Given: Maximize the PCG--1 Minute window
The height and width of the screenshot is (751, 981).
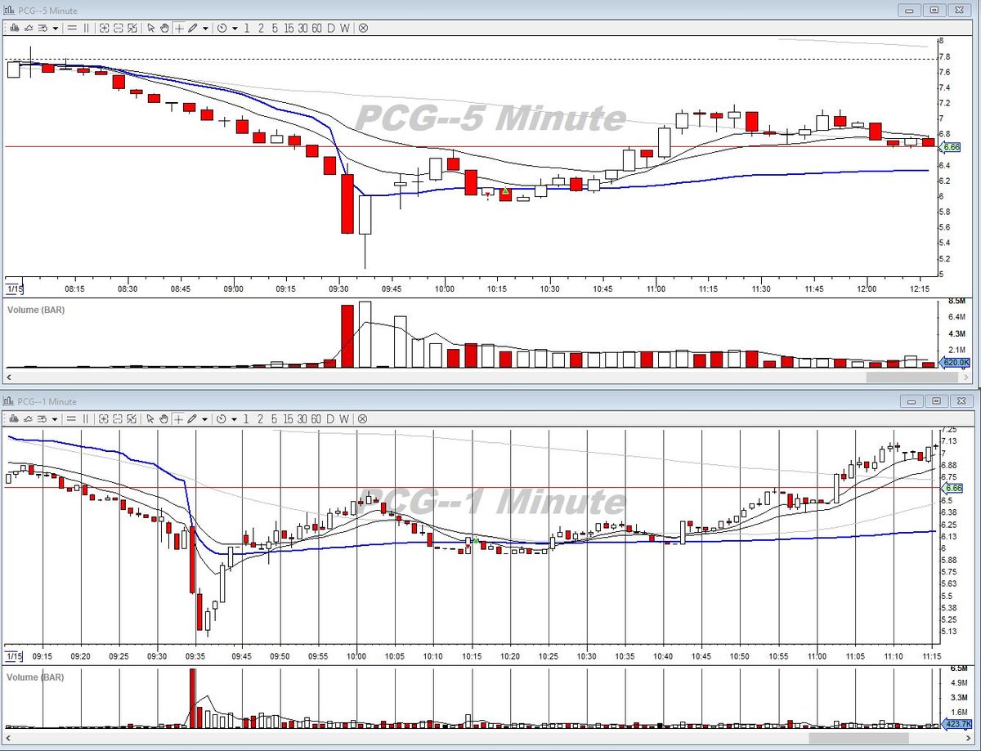Looking at the screenshot, I should (x=935, y=400).
